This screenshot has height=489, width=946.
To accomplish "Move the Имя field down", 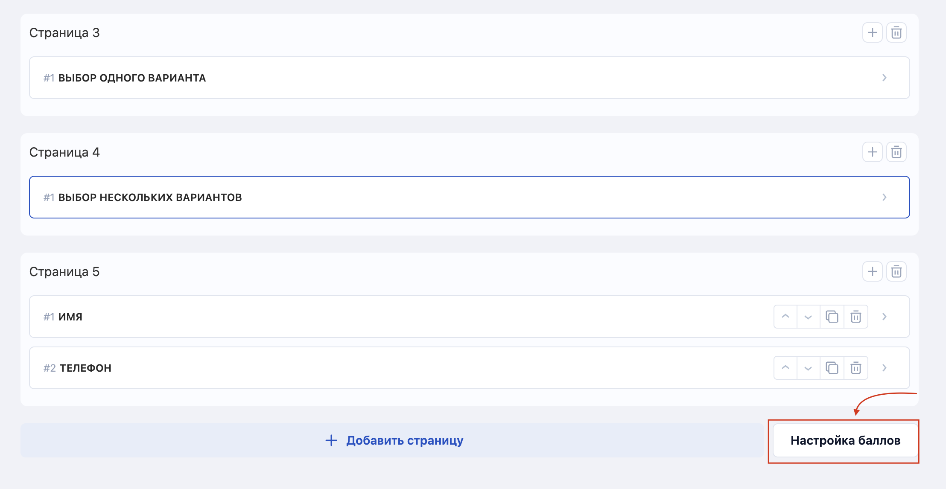I will 808,317.
